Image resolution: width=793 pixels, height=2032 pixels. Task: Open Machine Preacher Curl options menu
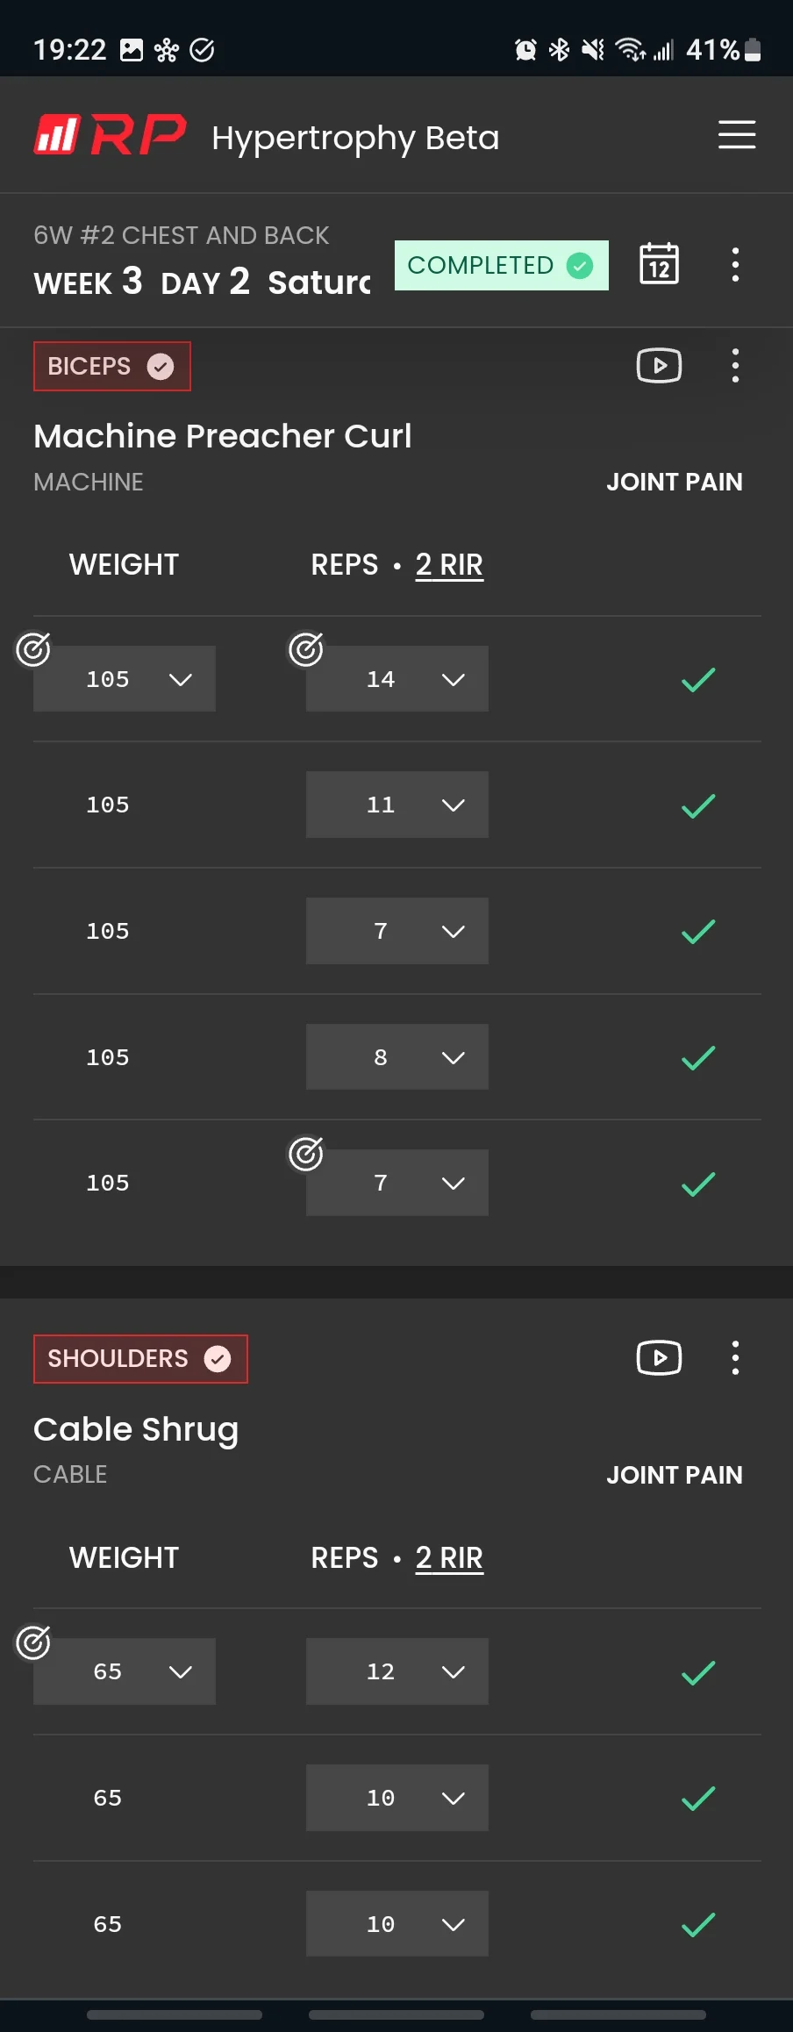735,366
